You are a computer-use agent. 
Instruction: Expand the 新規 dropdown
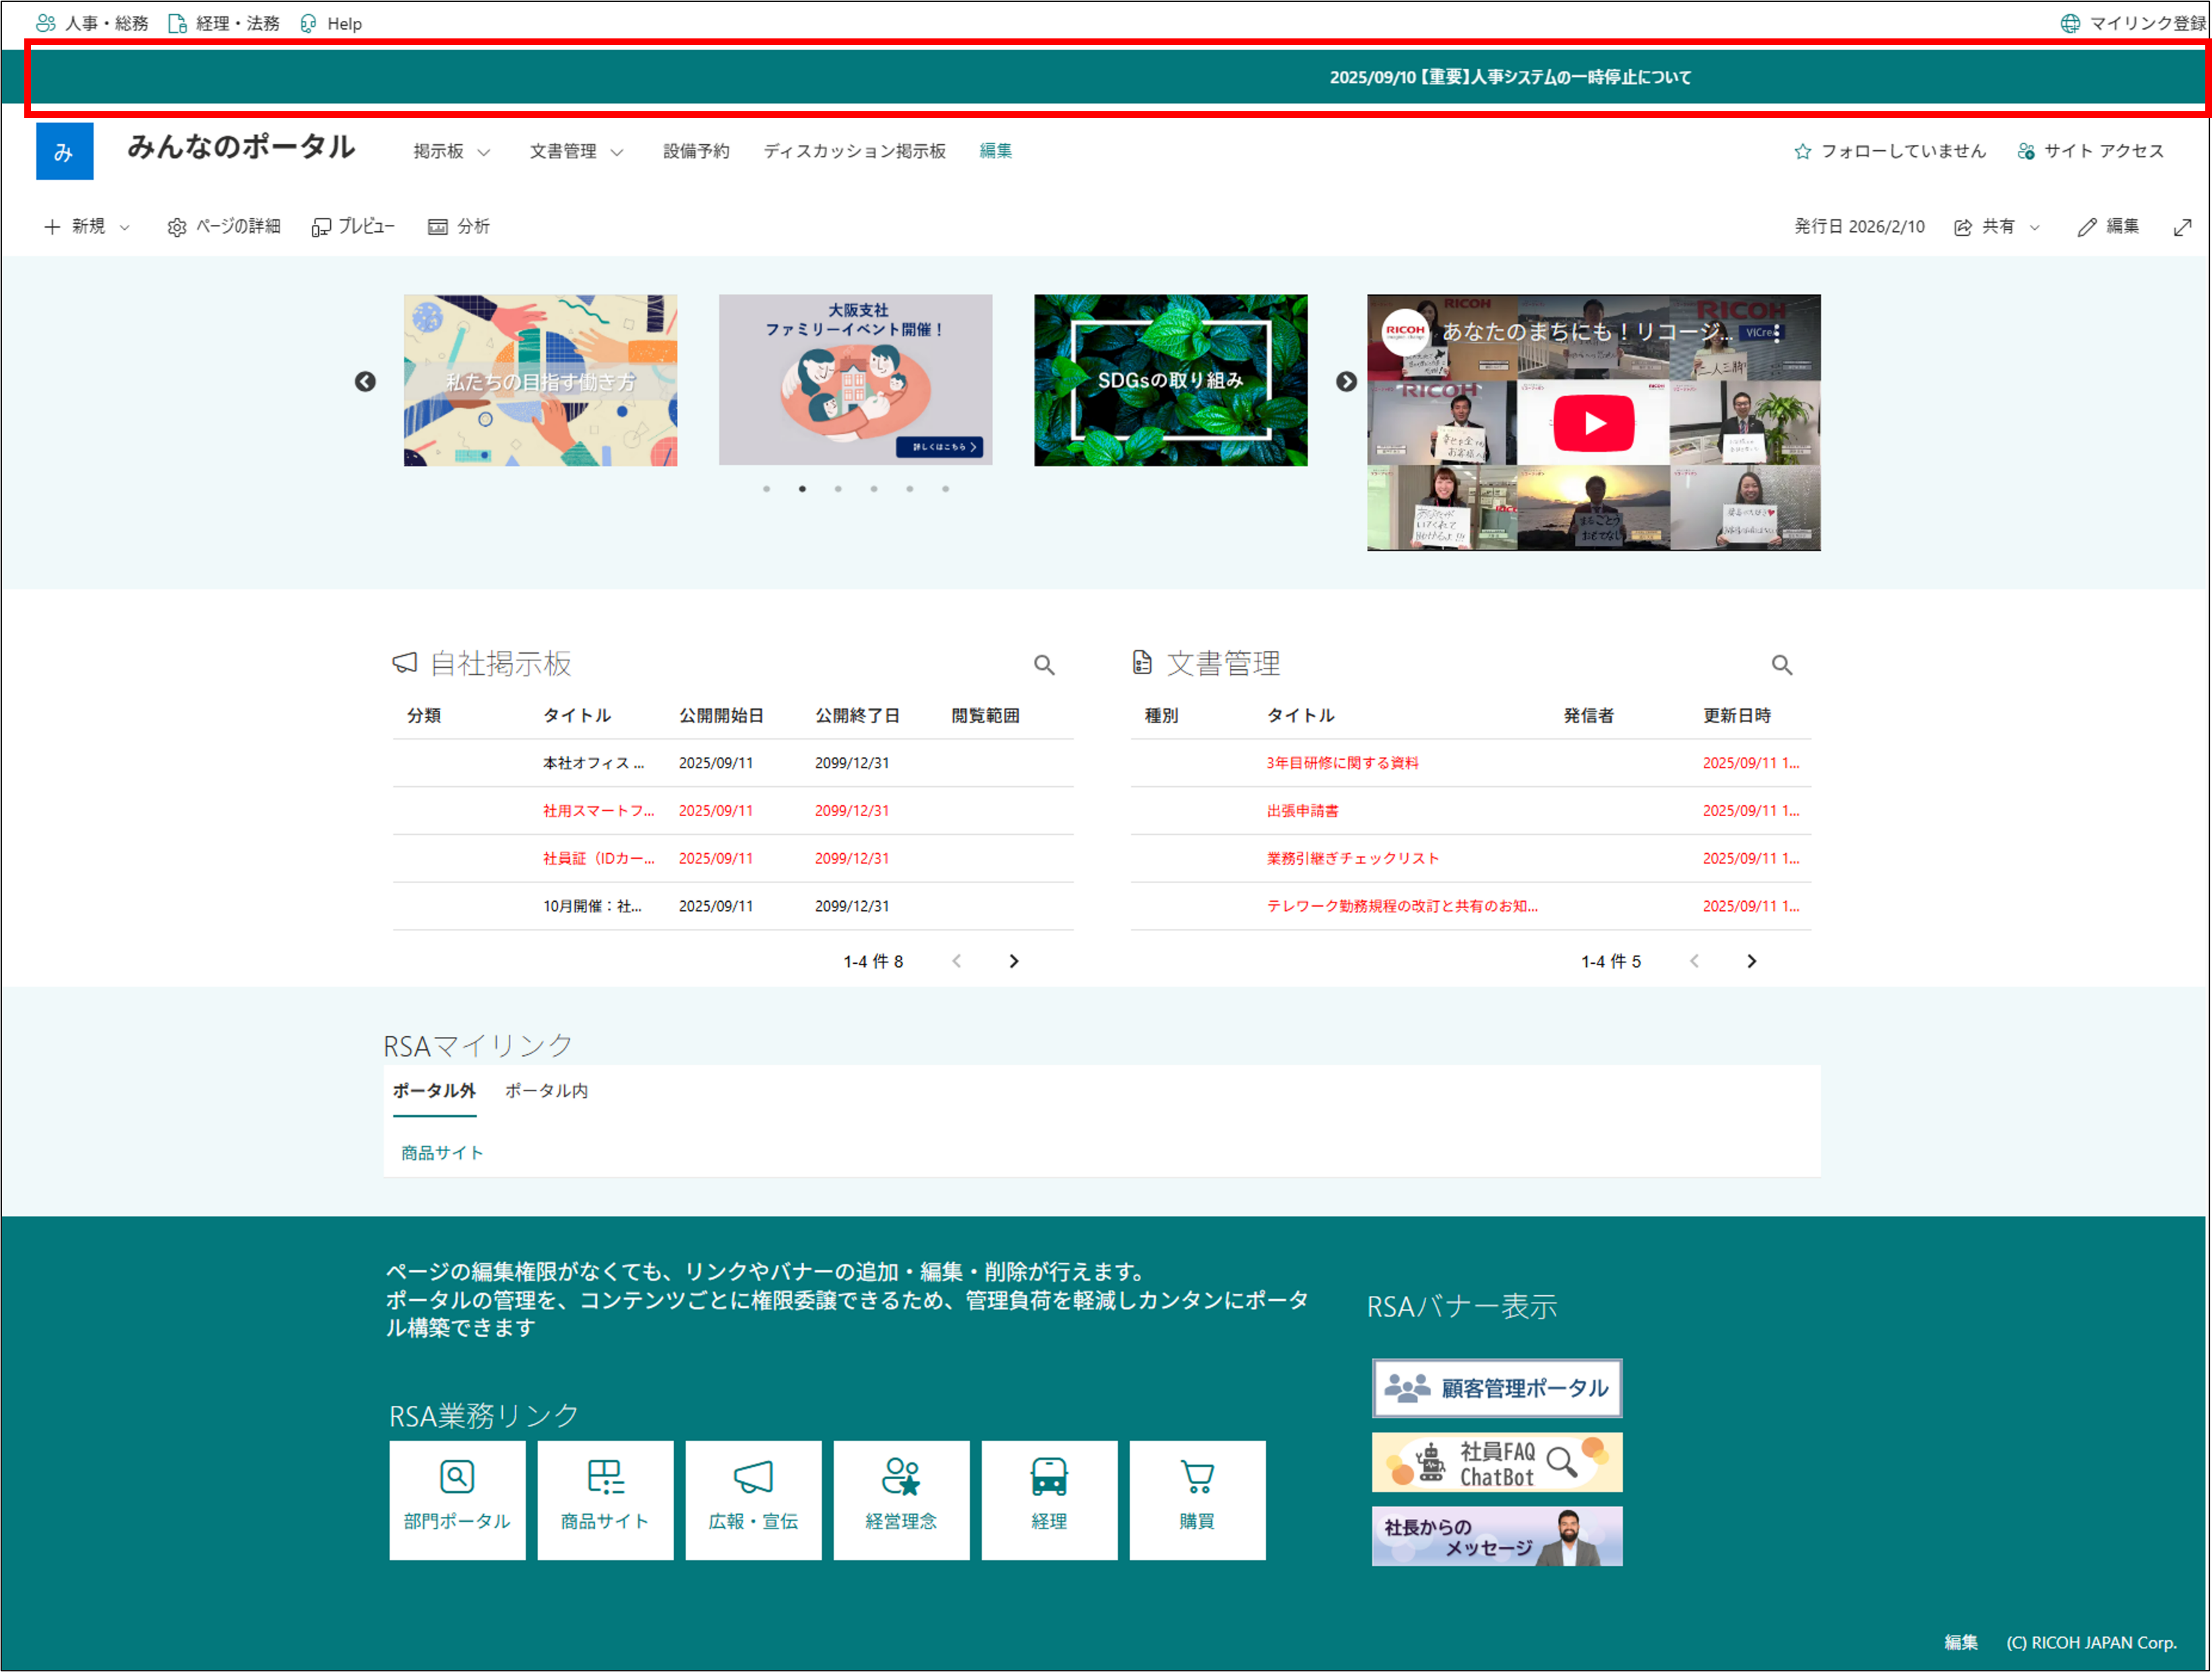125,228
